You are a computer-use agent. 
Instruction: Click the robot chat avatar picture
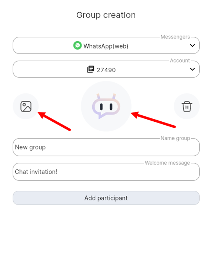(106, 106)
